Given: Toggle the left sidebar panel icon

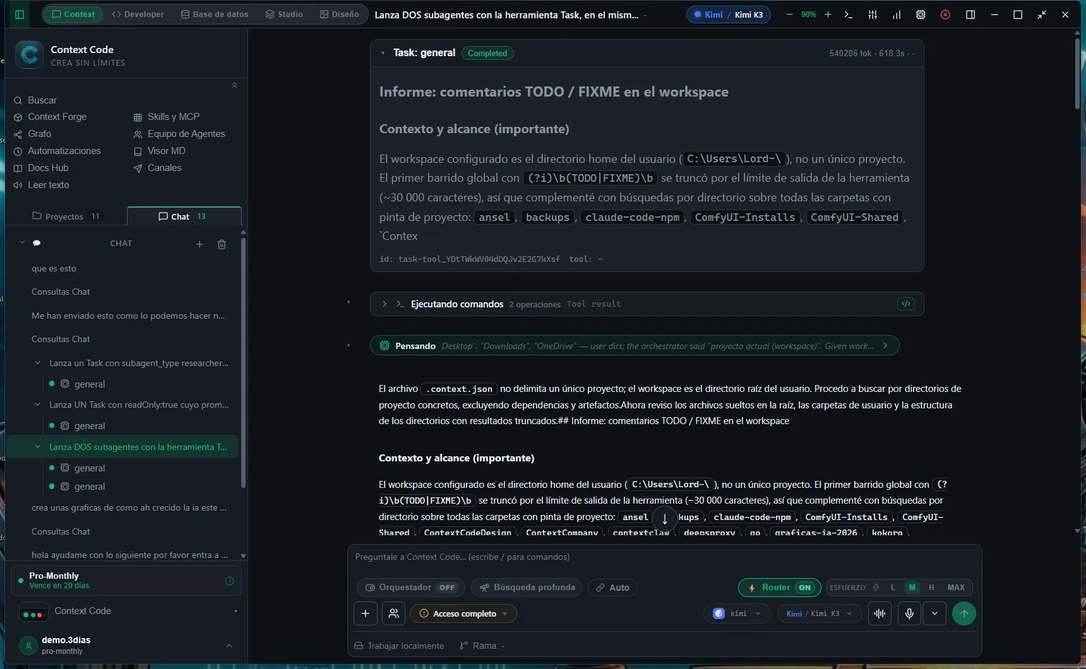Looking at the screenshot, I should 20,15.
